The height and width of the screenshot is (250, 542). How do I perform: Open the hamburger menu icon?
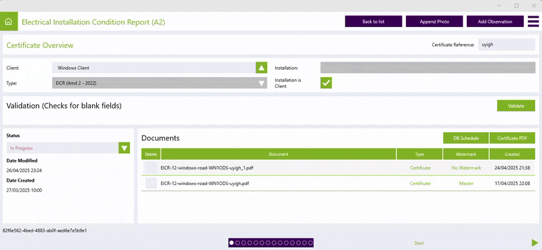[533, 22]
